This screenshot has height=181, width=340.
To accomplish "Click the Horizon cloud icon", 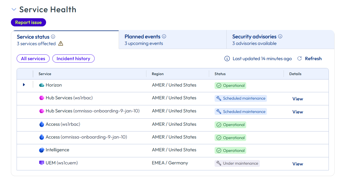I will click(42, 85).
